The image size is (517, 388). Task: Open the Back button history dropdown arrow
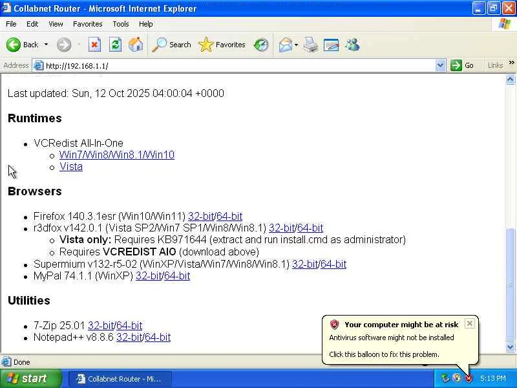(x=46, y=45)
